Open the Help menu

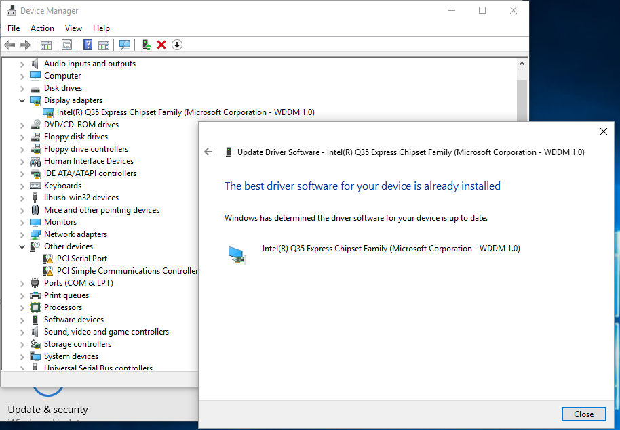(x=101, y=28)
